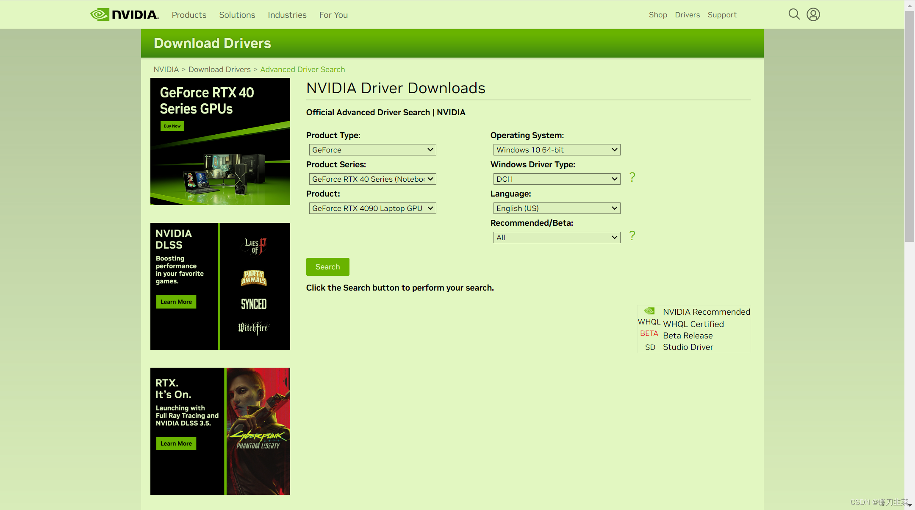This screenshot has height=510, width=915.
Task: Expand the Recommended/Beta dropdown
Action: point(555,237)
